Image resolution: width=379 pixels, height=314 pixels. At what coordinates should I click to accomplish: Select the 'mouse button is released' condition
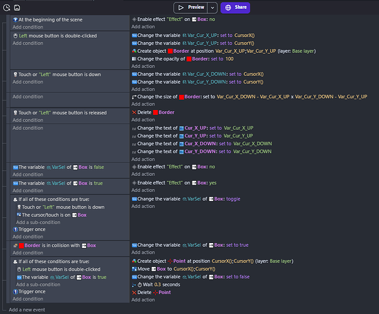pos(60,112)
